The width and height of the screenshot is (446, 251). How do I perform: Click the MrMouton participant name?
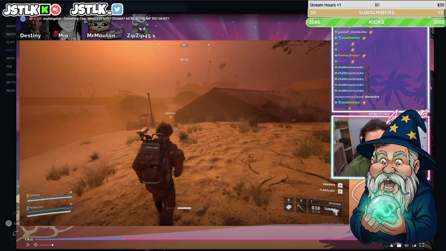point(101,35)
